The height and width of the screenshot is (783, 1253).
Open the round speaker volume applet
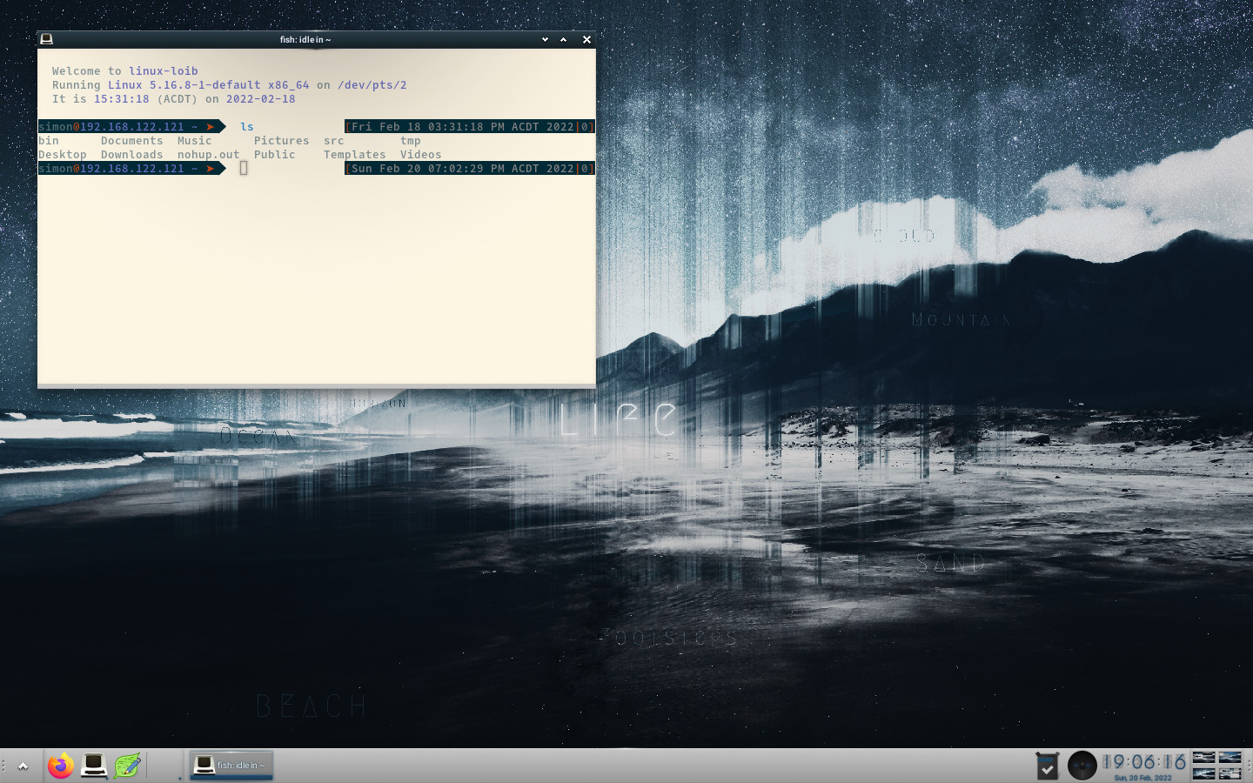(x=1082, y=766)
